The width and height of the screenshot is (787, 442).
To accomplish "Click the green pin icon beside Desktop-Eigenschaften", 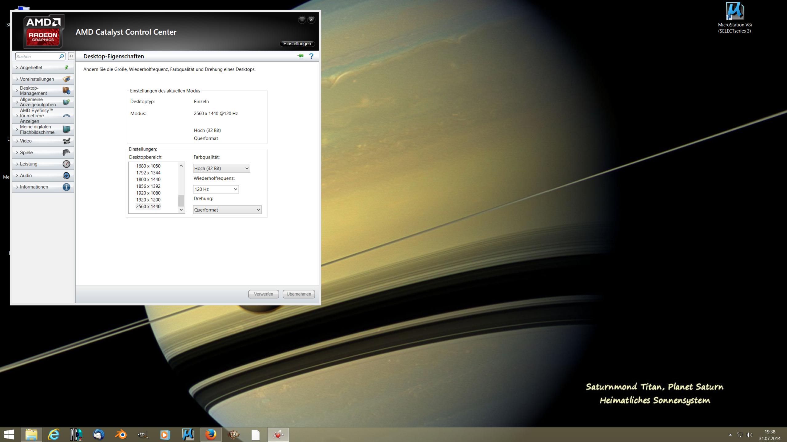I will point(300,56).
